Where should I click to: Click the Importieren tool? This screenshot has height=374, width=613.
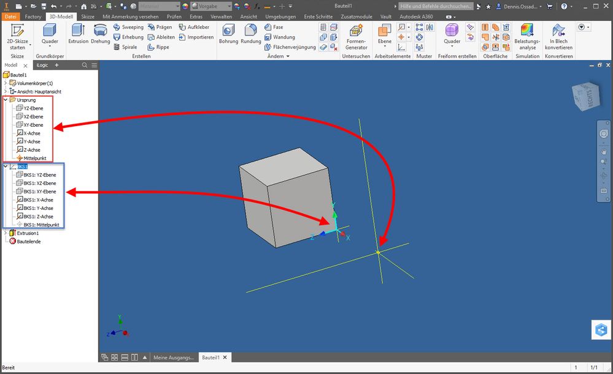[x=196, y=37]
